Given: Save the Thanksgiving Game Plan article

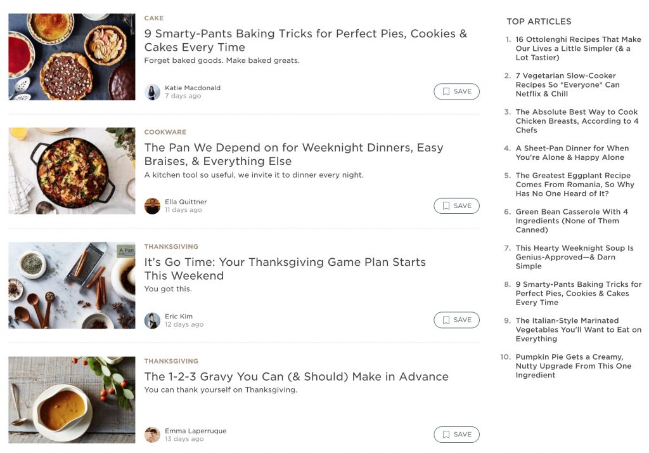Looking at the screenshot, I should pyautogui.click(x=456, y=320).
